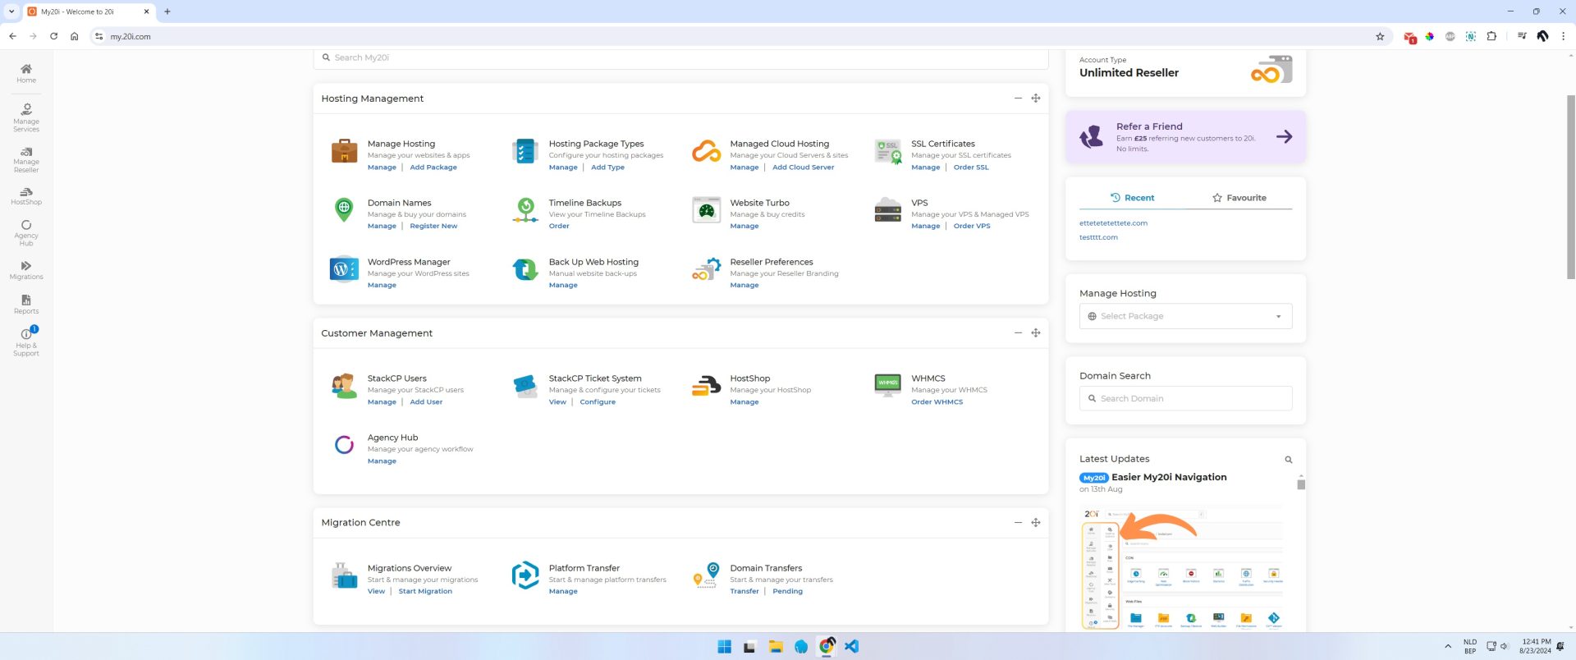1576x660 pixels.
Task: Open Visual Studio Code from the taskbar
Action: [x=851, y=646]
